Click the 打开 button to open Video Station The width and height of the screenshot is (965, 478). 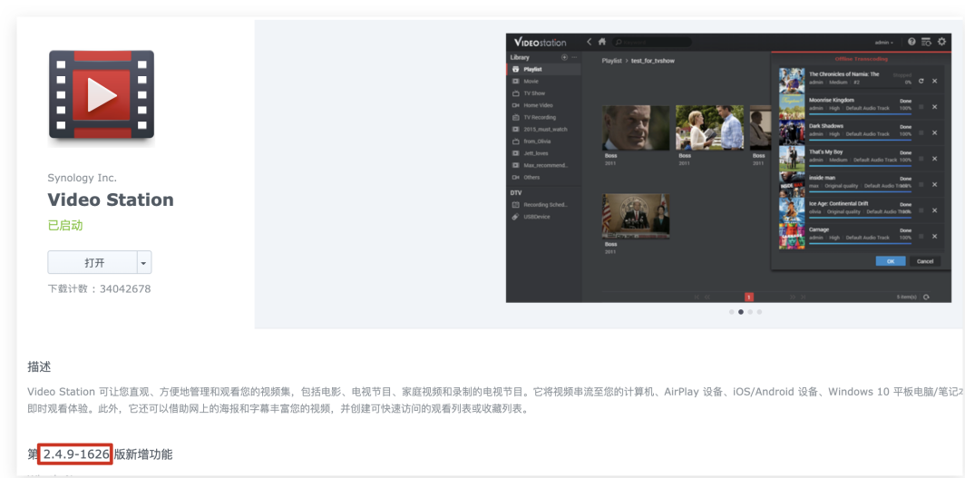point(93,263)
